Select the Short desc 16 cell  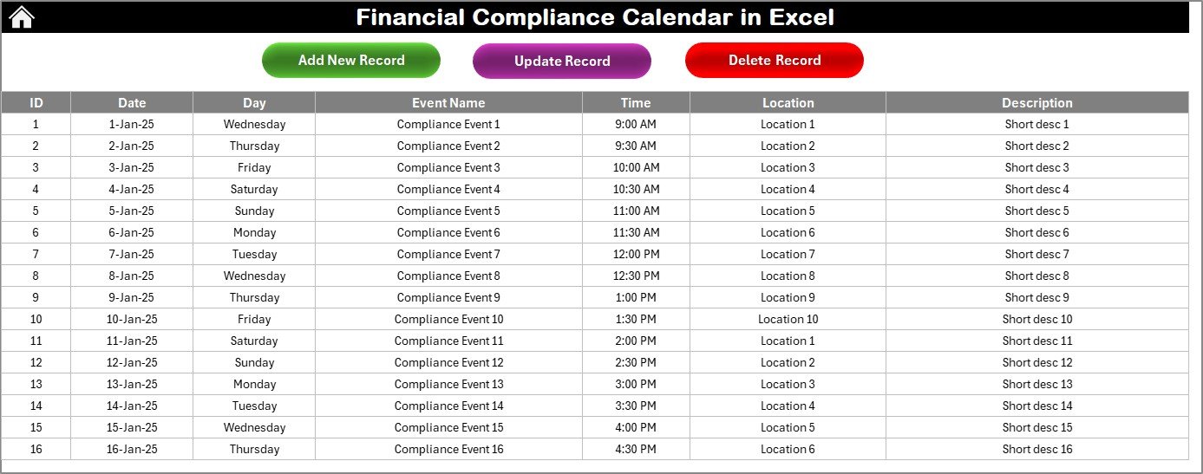point(1036,449)
